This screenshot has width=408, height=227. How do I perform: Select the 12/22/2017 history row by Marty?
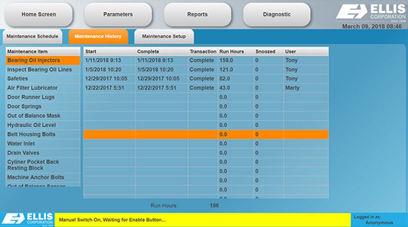coord(206,88)
